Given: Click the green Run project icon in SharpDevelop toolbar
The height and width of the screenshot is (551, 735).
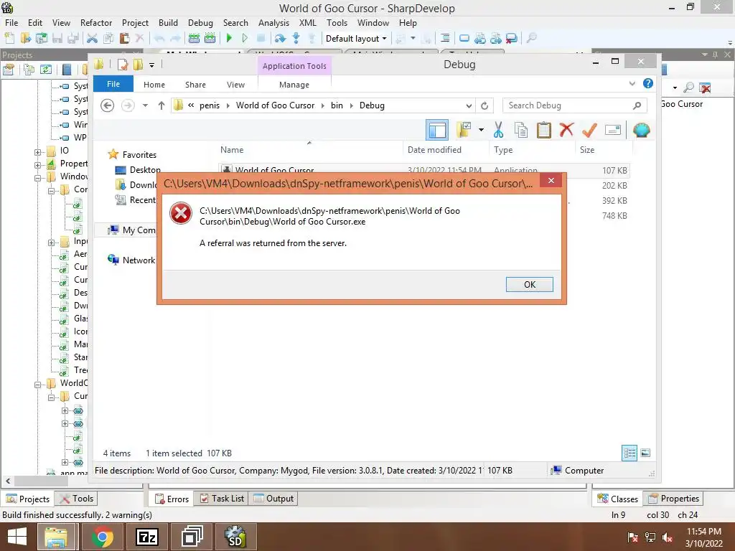Looking at the screenshot, I should coord(229,38).
